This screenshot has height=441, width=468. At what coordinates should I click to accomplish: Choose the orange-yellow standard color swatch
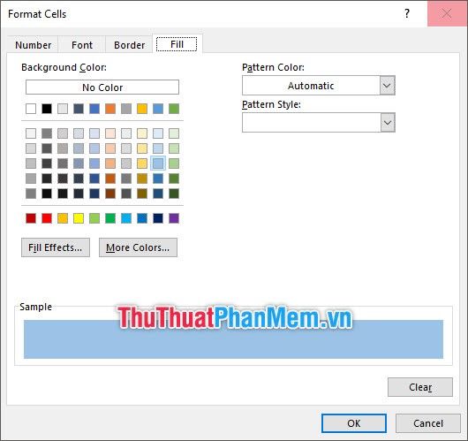coord(63,218)
